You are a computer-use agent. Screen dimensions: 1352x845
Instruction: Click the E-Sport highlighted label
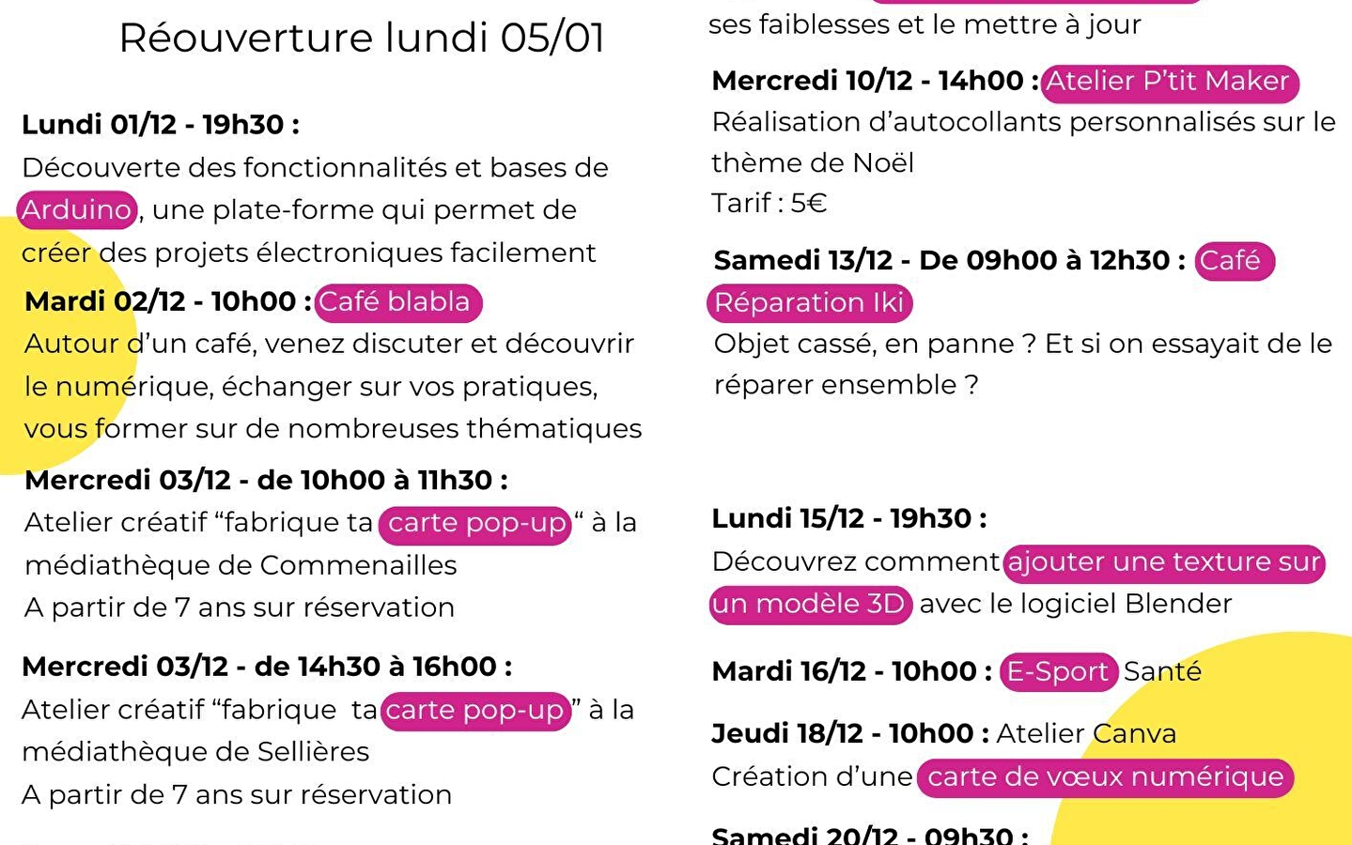1058,671
